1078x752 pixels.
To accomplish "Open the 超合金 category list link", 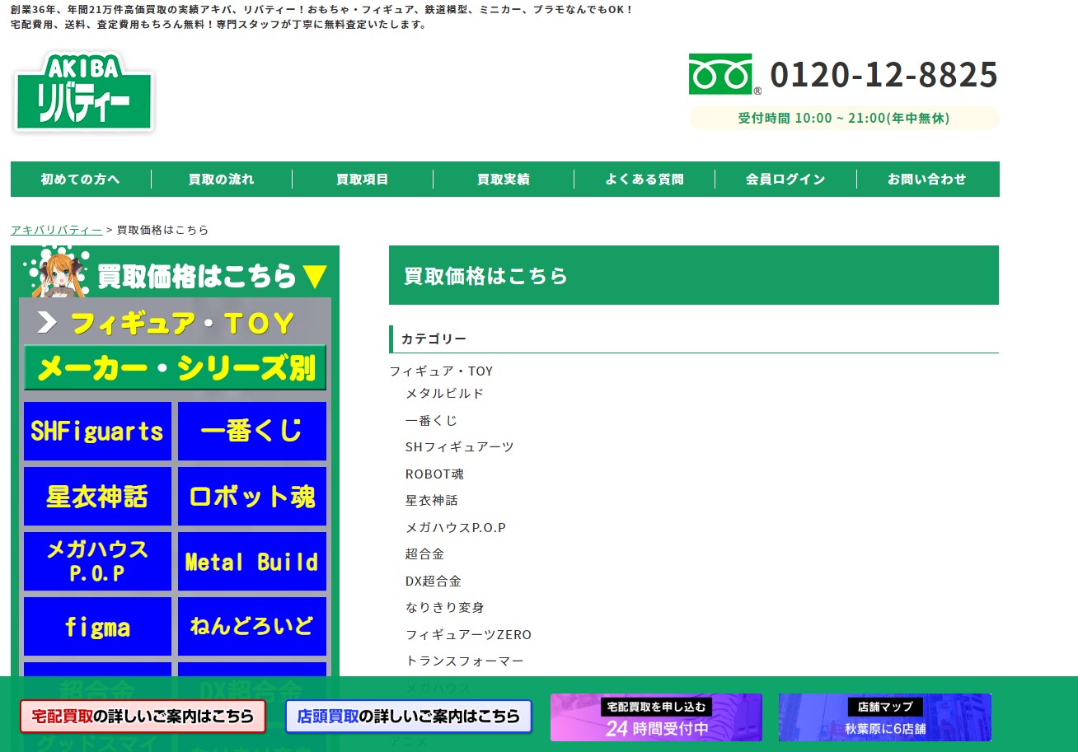I will click(424, 553).
